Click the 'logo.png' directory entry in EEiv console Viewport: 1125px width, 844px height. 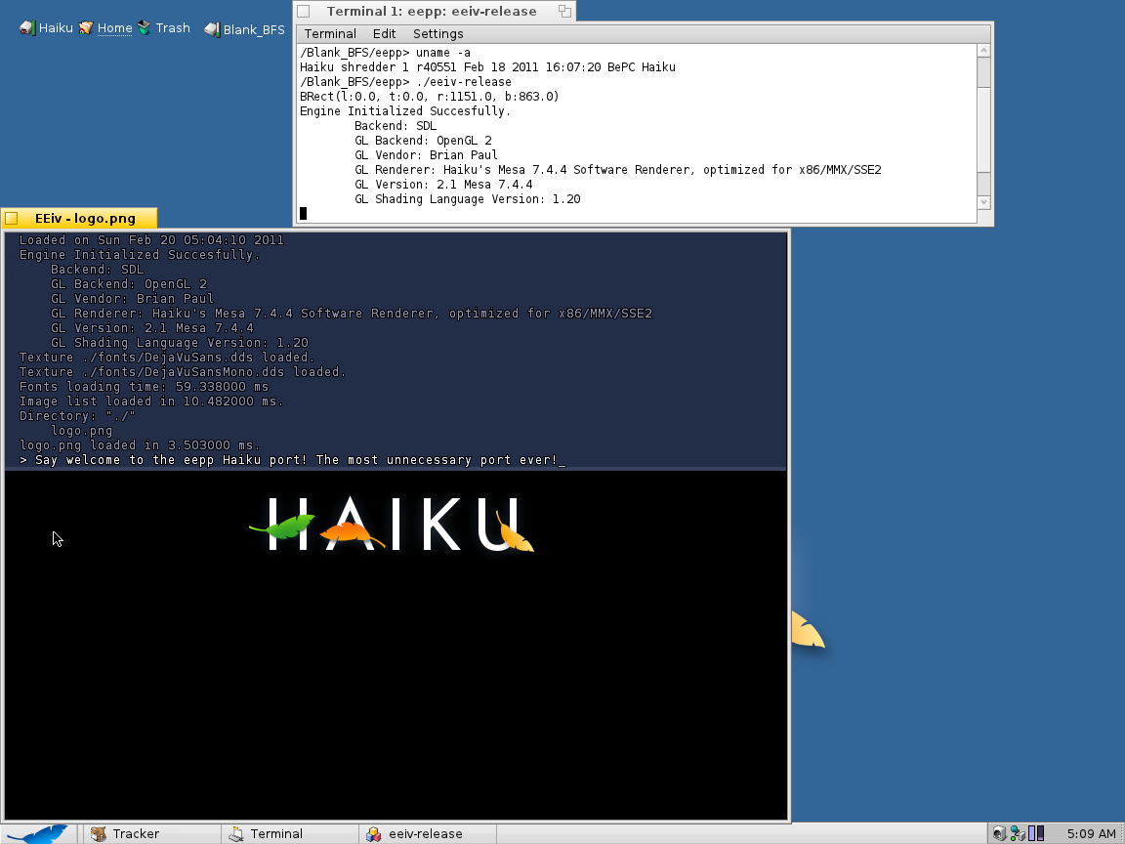click(x=82, y=431)
